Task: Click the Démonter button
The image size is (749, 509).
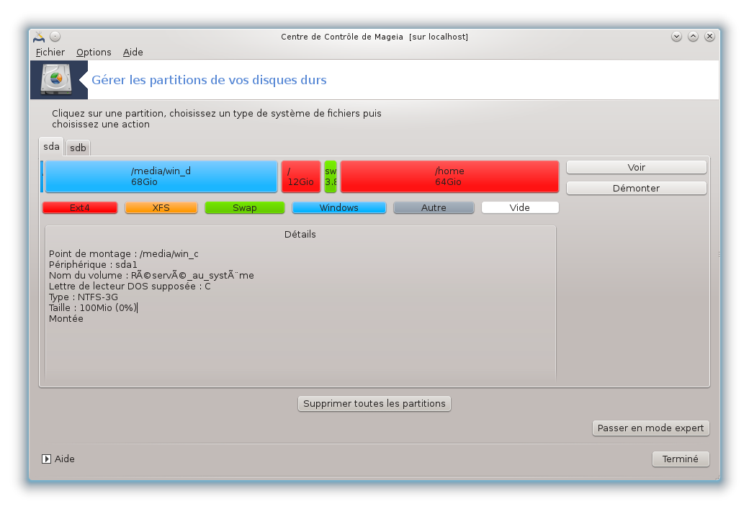Action: click(636, 188)
